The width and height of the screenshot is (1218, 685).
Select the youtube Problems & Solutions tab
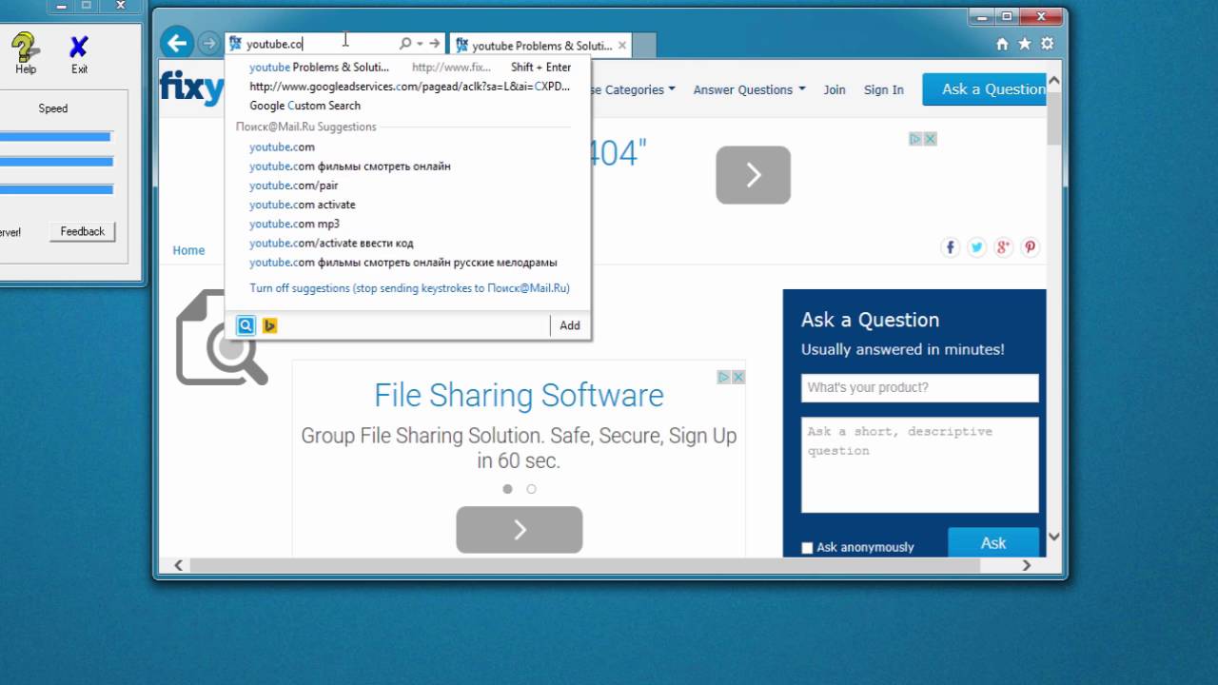pos(540,45)
